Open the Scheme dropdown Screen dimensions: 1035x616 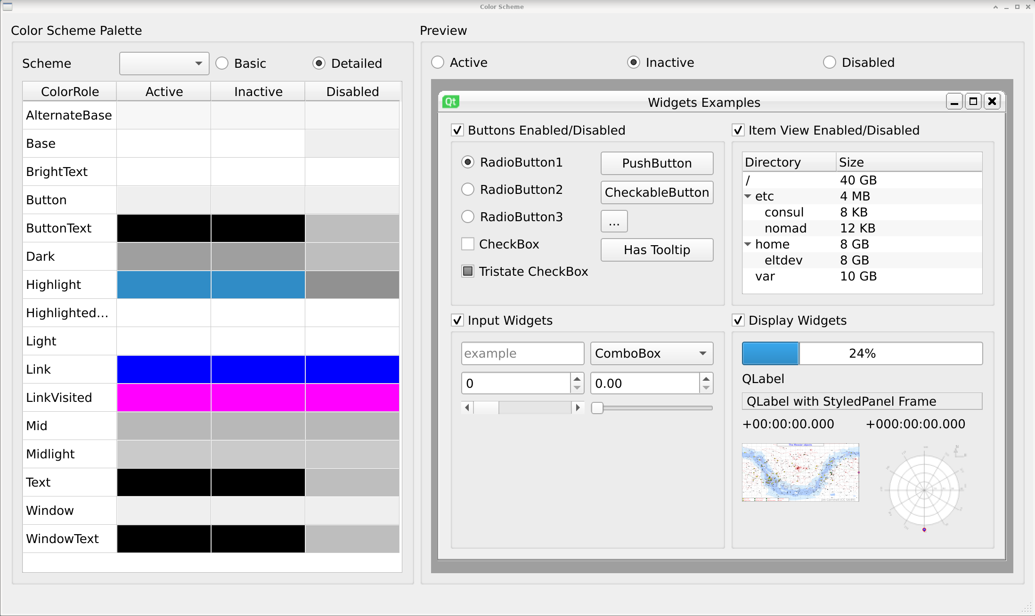(164, 63)
